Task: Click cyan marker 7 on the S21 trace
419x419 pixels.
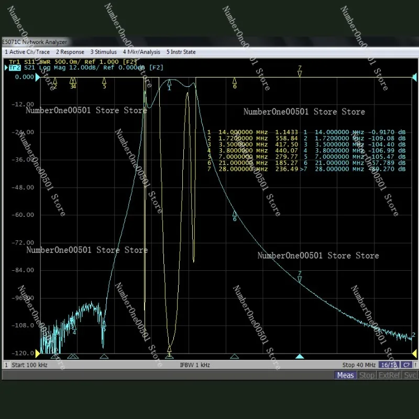Action: [x=300, y=277]
